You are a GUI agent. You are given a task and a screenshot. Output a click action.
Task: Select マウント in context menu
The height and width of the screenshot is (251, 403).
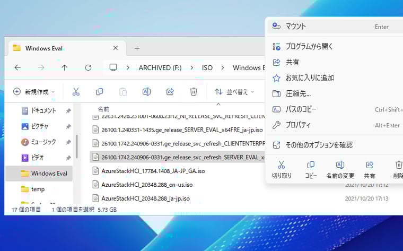click(335, 26)
